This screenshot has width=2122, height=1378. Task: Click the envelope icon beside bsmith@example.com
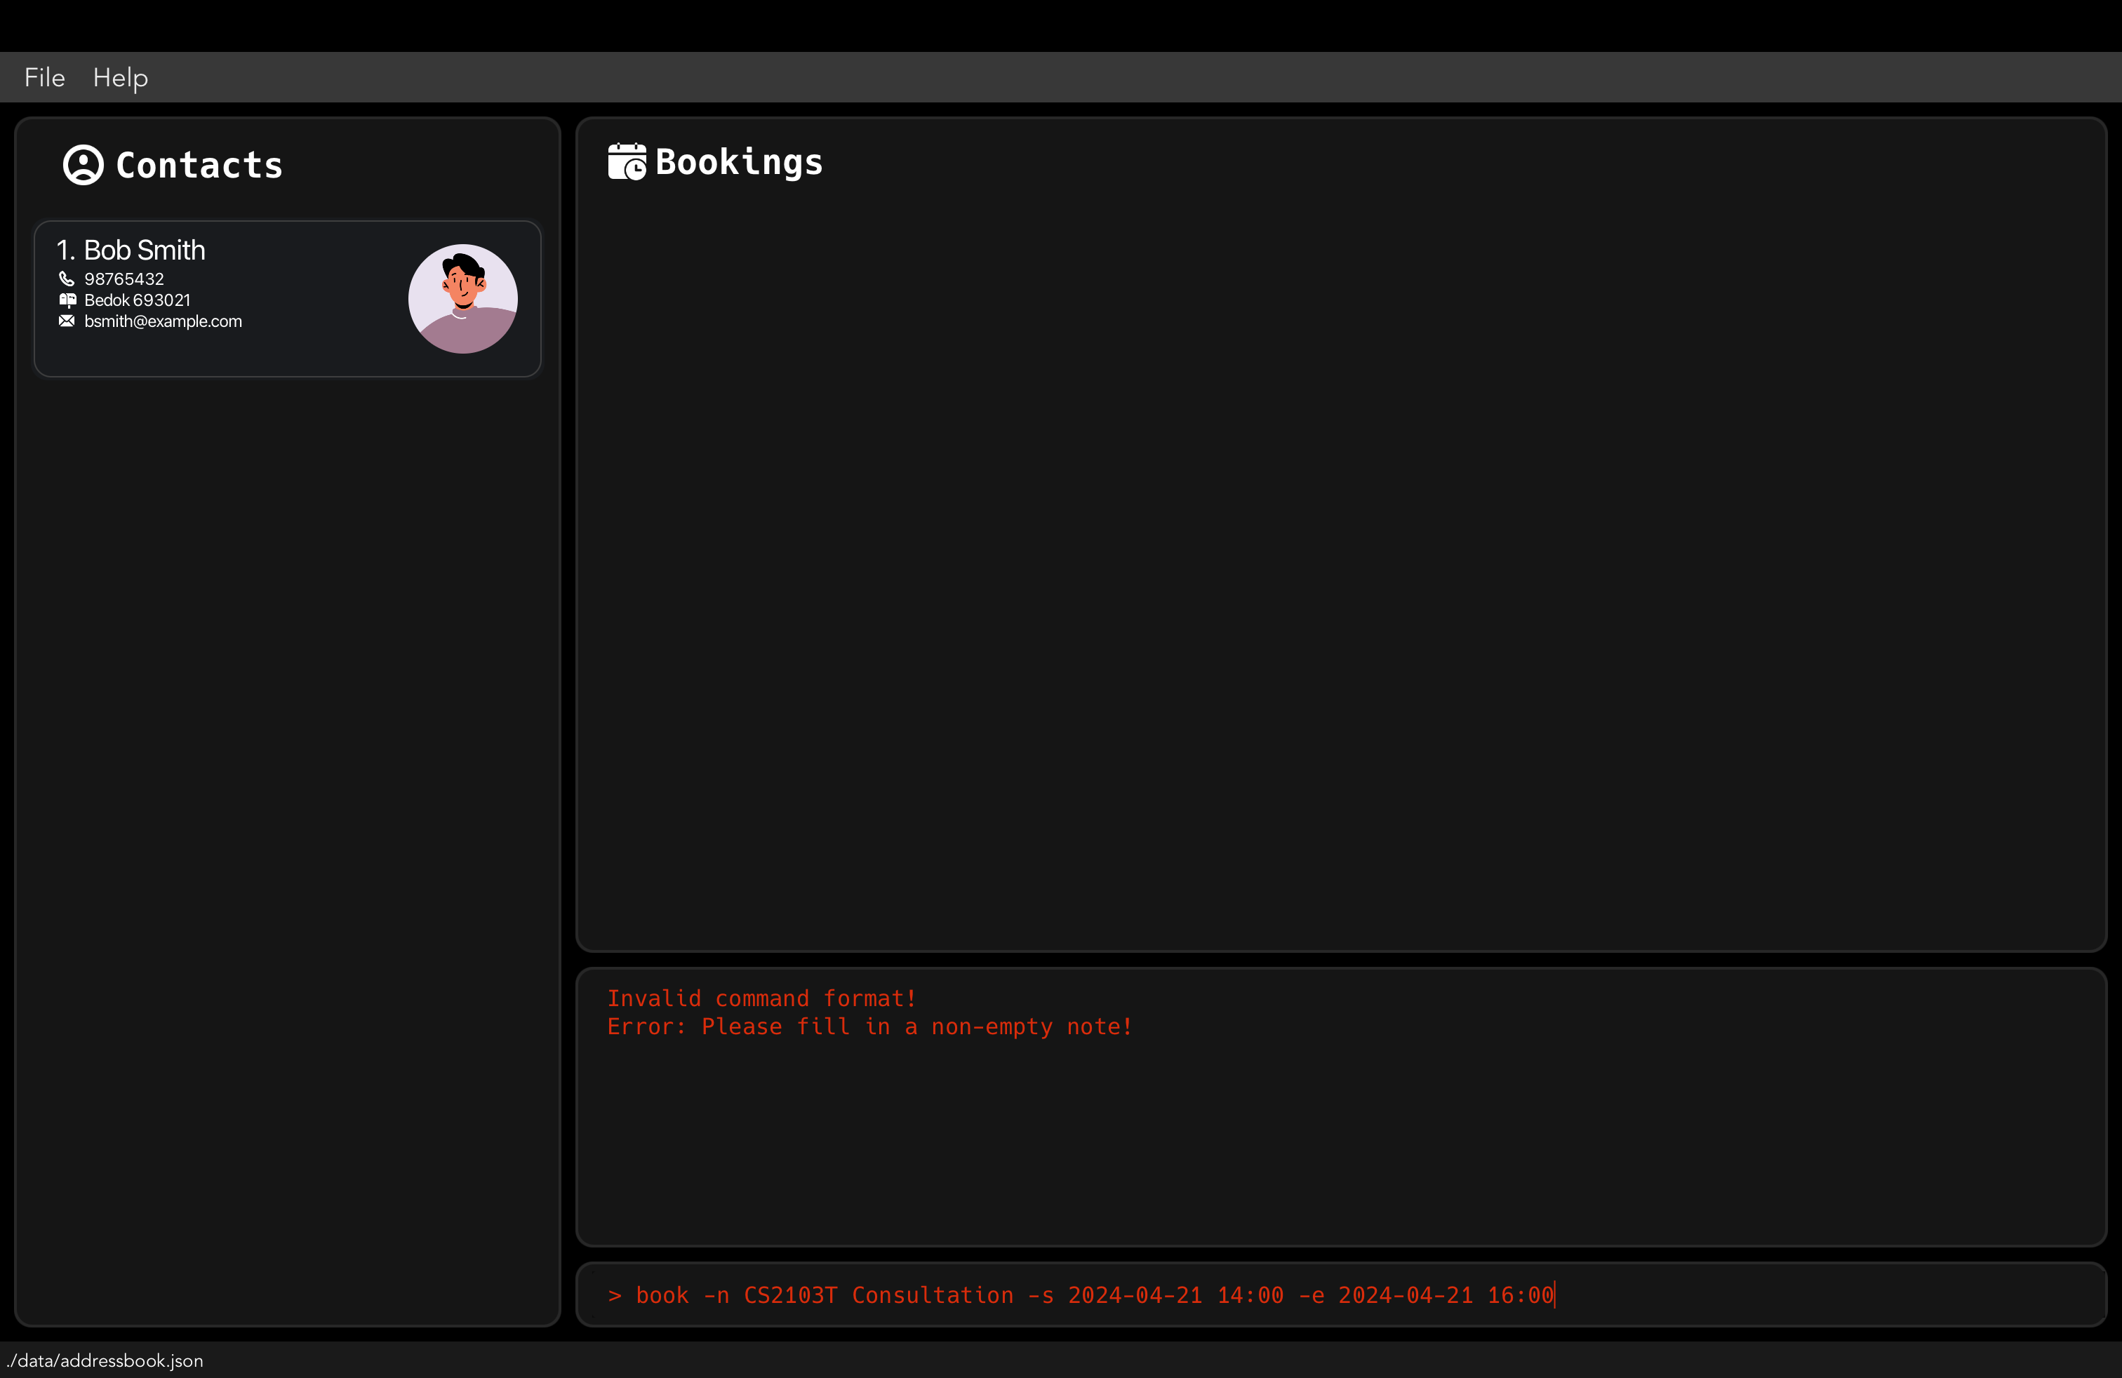[x=67, y=321]
